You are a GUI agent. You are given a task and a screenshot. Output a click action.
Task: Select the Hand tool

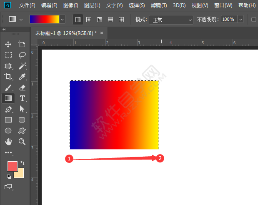tap(8, 142)
